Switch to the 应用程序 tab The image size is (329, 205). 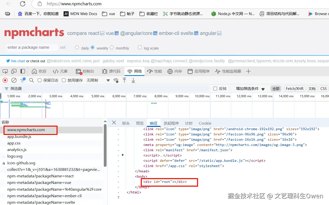[x=199, y=71]
